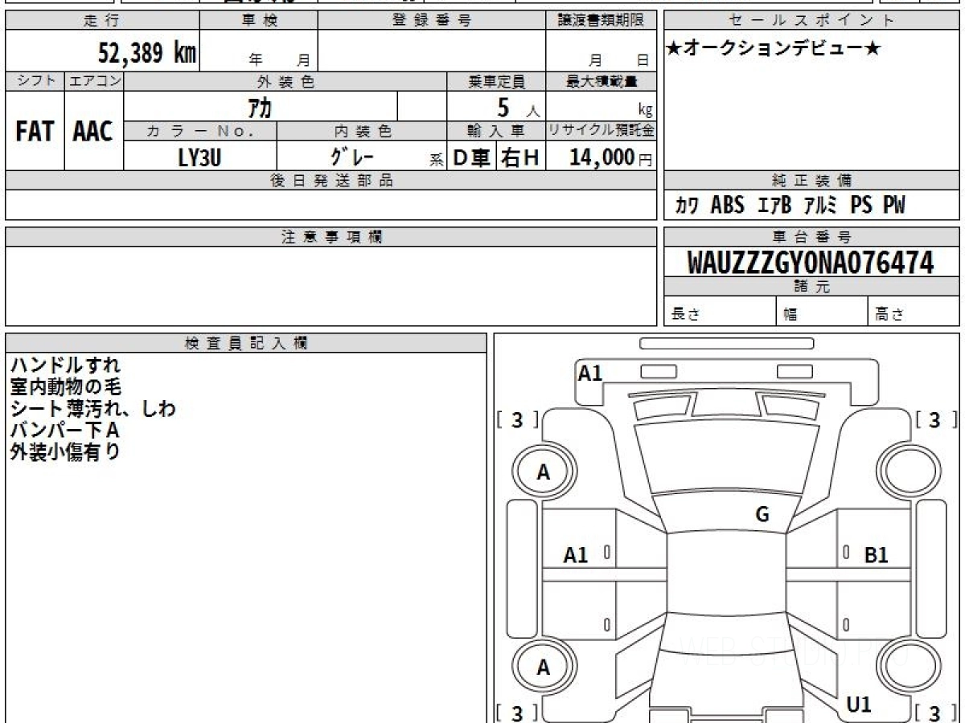Image resolution: width=965 pixels, height=723 pixels.
Task: Click the U1 dent mark in diagram
Action: pyautogui.click(x=859, y=705)
